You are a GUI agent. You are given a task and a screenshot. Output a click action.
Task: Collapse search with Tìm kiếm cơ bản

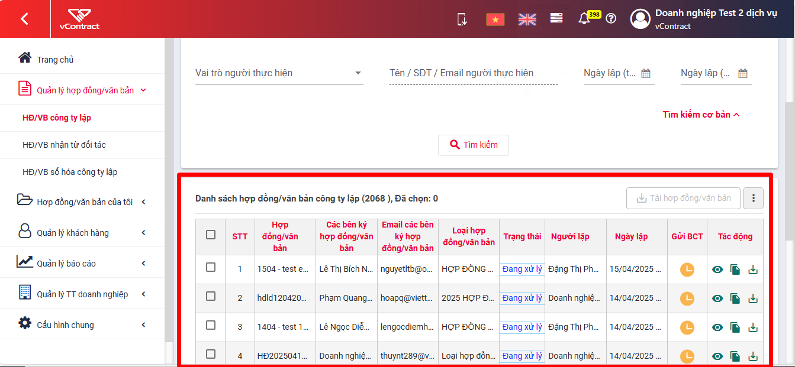(701, 115)
